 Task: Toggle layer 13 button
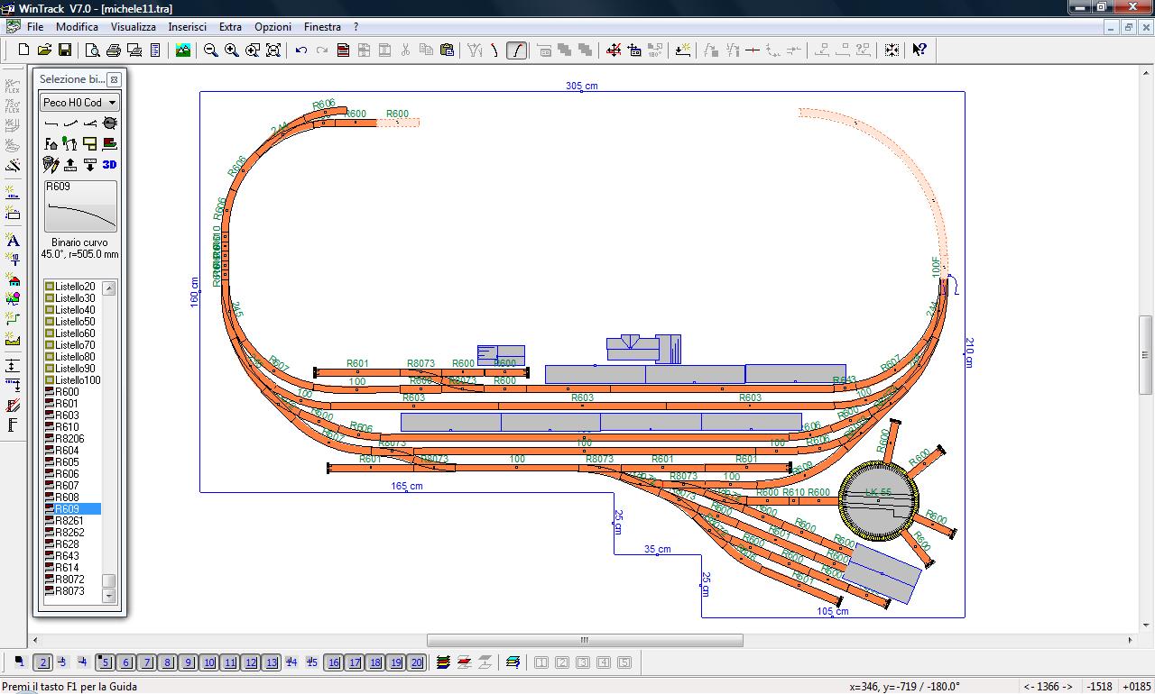point(271,662)
